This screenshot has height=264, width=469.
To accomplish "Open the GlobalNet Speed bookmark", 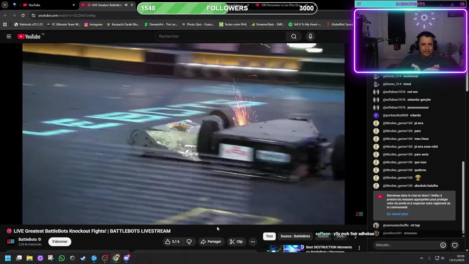I will (x=340, y=25).
